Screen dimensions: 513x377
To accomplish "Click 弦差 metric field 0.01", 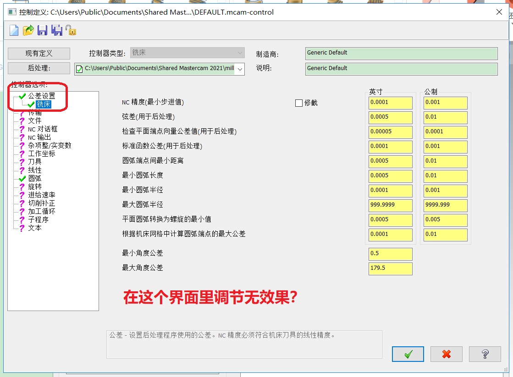I will coord(445,117).
